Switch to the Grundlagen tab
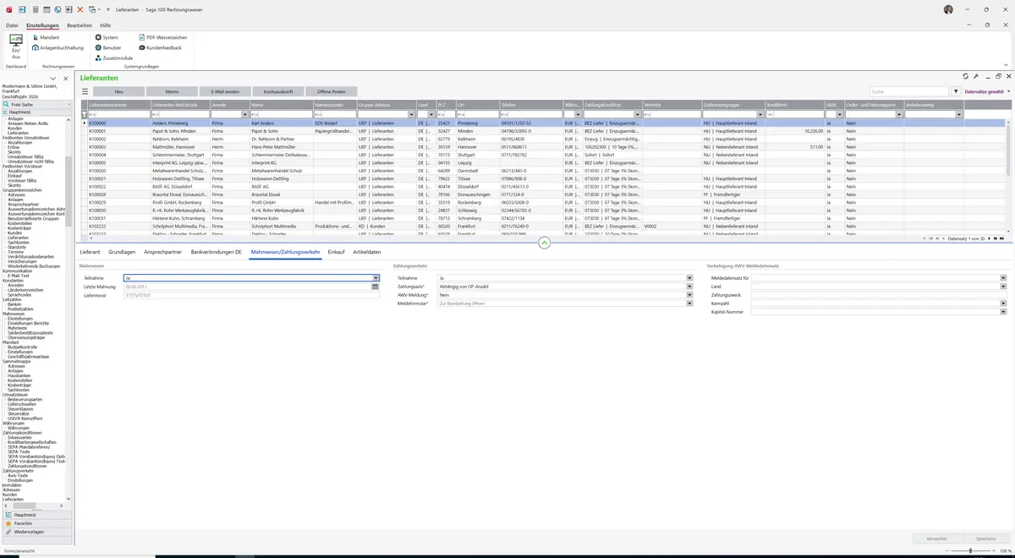 coord(122,252)
